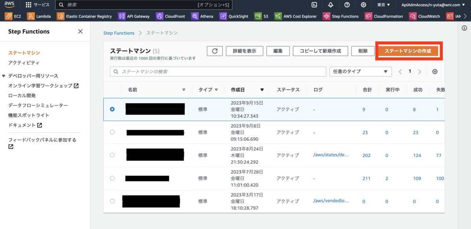Open the AplAdmAccess account menu

tap(432, 5)
